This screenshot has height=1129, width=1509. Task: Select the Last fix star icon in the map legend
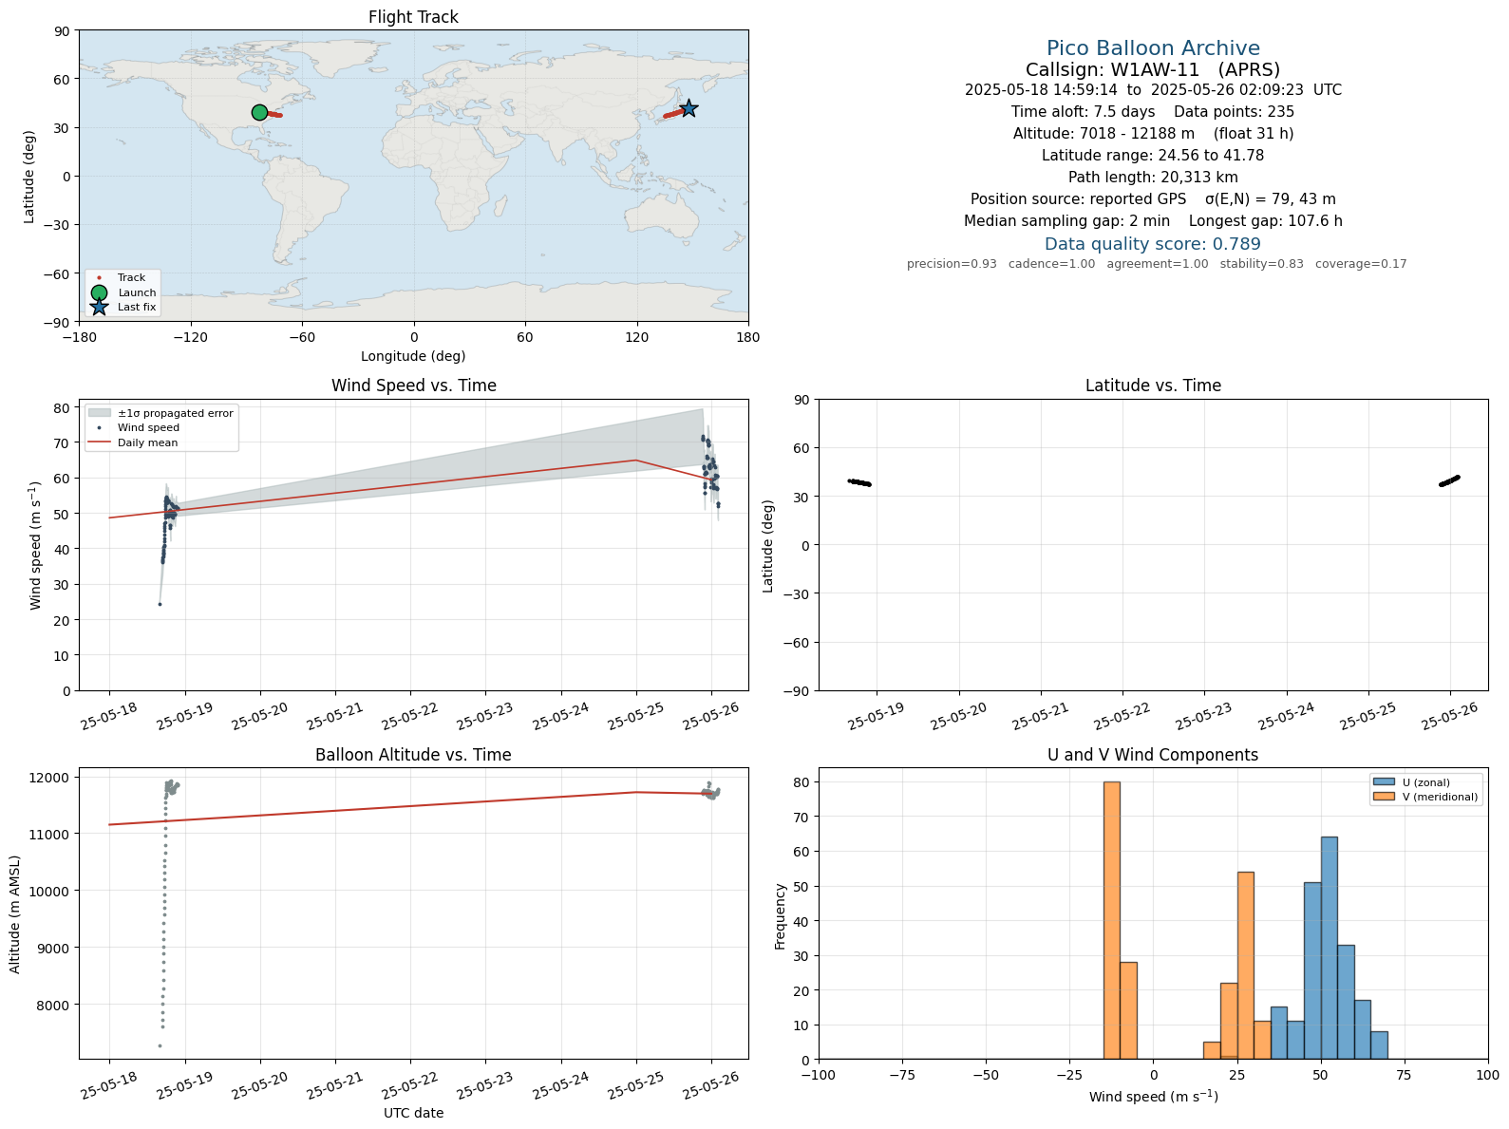(x=99, y=307)
